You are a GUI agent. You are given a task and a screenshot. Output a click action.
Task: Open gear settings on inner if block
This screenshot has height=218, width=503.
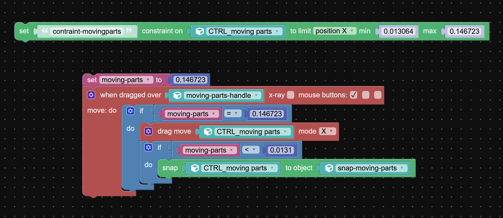[149, 147]
